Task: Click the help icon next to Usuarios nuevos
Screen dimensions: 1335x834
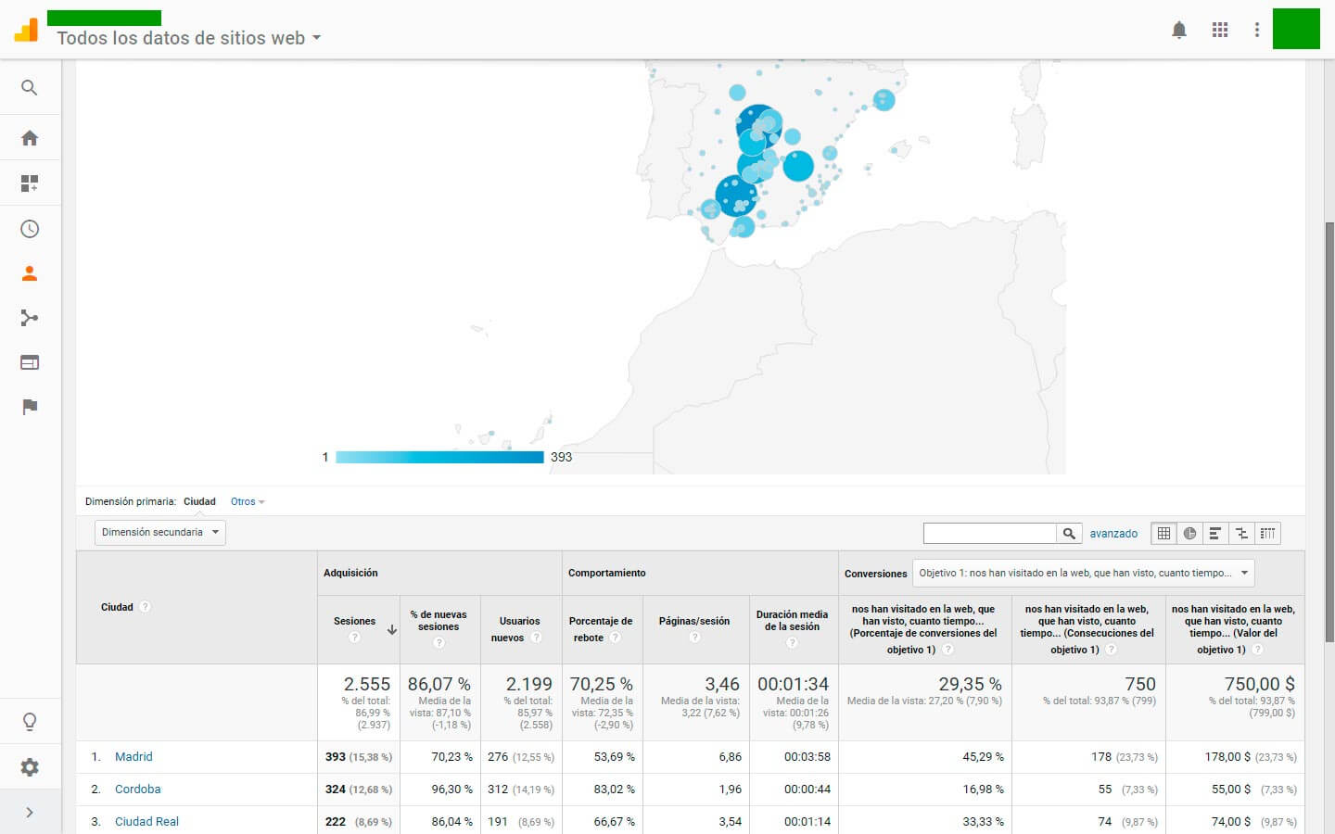Action: click(537, 638)
